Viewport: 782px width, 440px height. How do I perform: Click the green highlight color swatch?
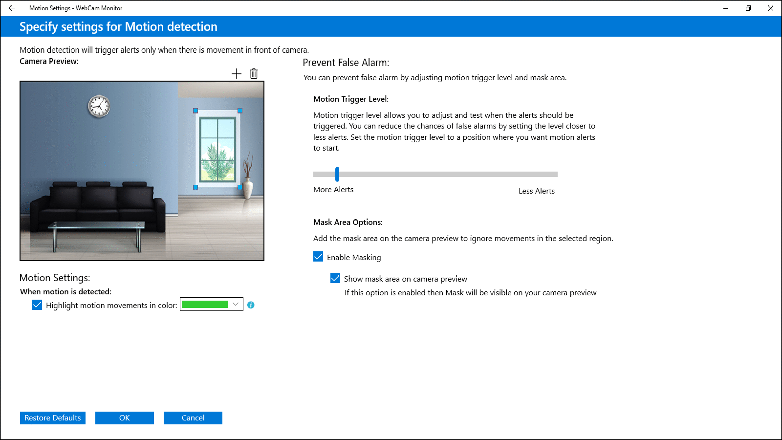[x=204, y=305]
